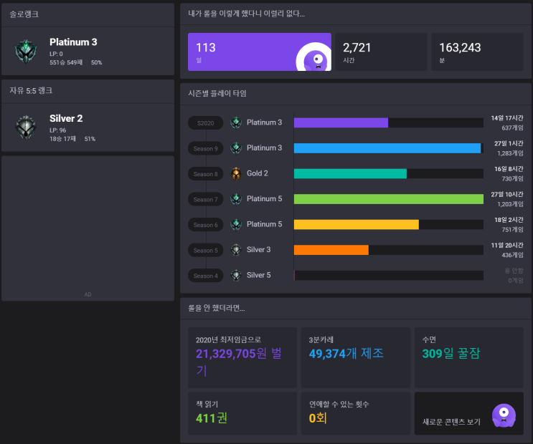
Task: Select the Season 5 timeline pill
Action: pos(206,250)
